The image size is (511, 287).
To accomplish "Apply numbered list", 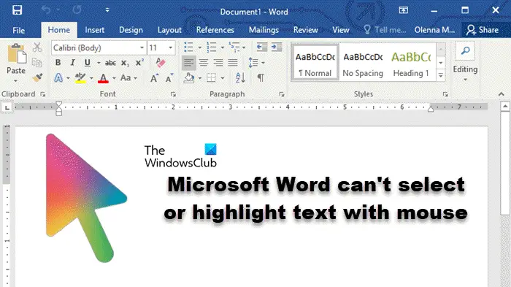I will [211, 47].
